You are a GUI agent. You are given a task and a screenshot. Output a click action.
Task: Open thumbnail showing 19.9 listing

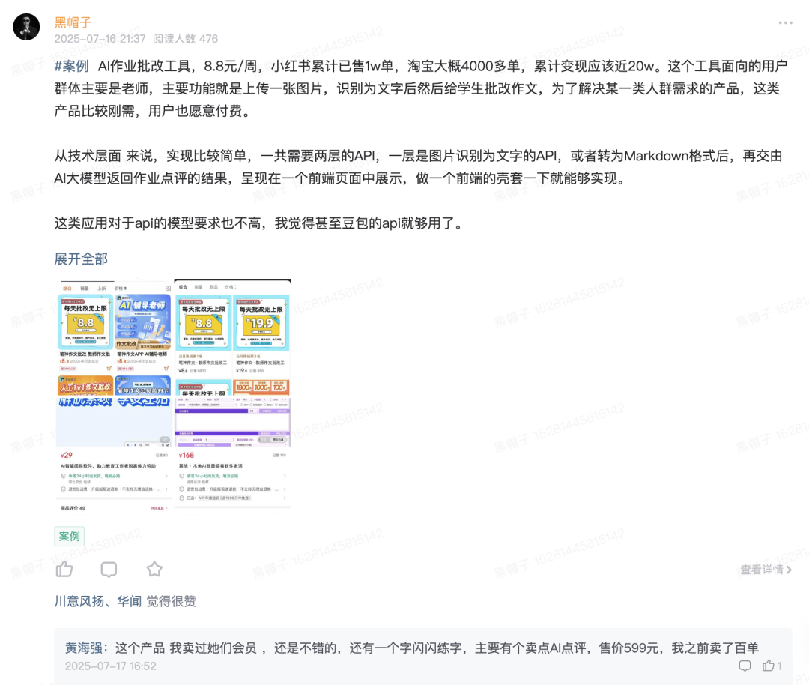233,337
